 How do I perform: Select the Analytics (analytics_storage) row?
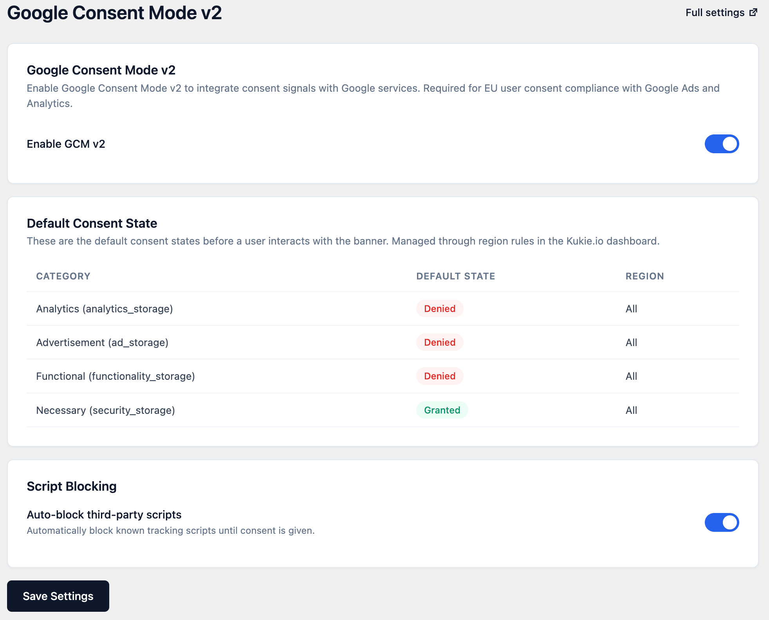pyautogui.click(x=105, y=308)
